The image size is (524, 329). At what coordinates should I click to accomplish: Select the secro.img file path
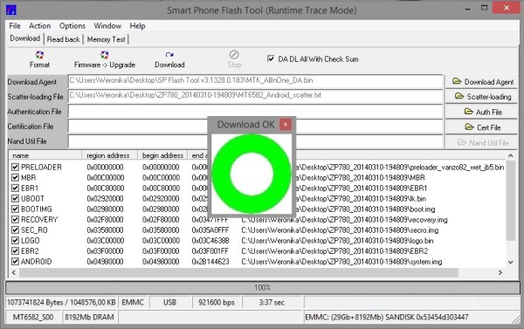[340, 230]
